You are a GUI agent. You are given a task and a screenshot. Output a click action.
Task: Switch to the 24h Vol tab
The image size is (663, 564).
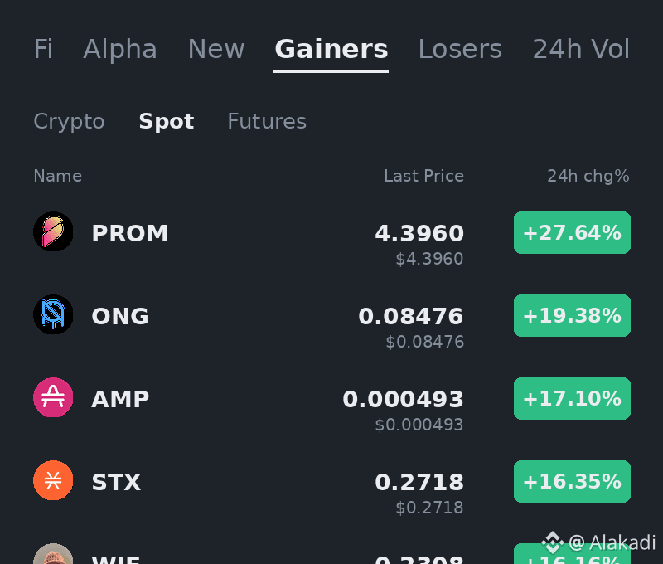[x=581, y=49]
